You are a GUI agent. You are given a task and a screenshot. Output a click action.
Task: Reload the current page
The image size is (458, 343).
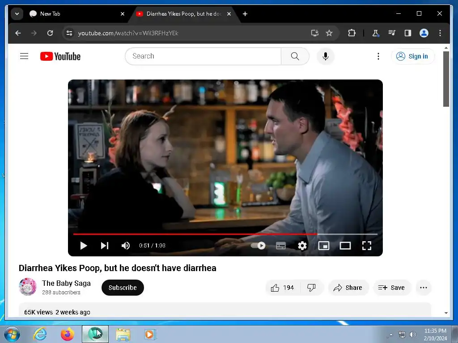pyautogui.click(x=50, y=33)
